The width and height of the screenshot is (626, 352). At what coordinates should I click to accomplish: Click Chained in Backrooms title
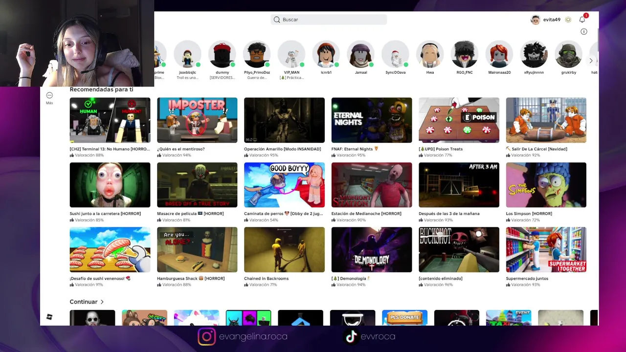click(266, 279)
